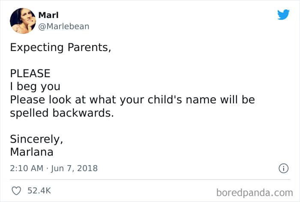The height and width of the screenshot is (202, 300).
Task: Click the 'spelled backwards.' line
Action: coord(62,113)
